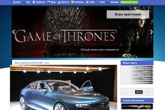Open the Дата выпуска Volvo S80 article link
The height and width of the screenshot is (110, 165).
29,62
